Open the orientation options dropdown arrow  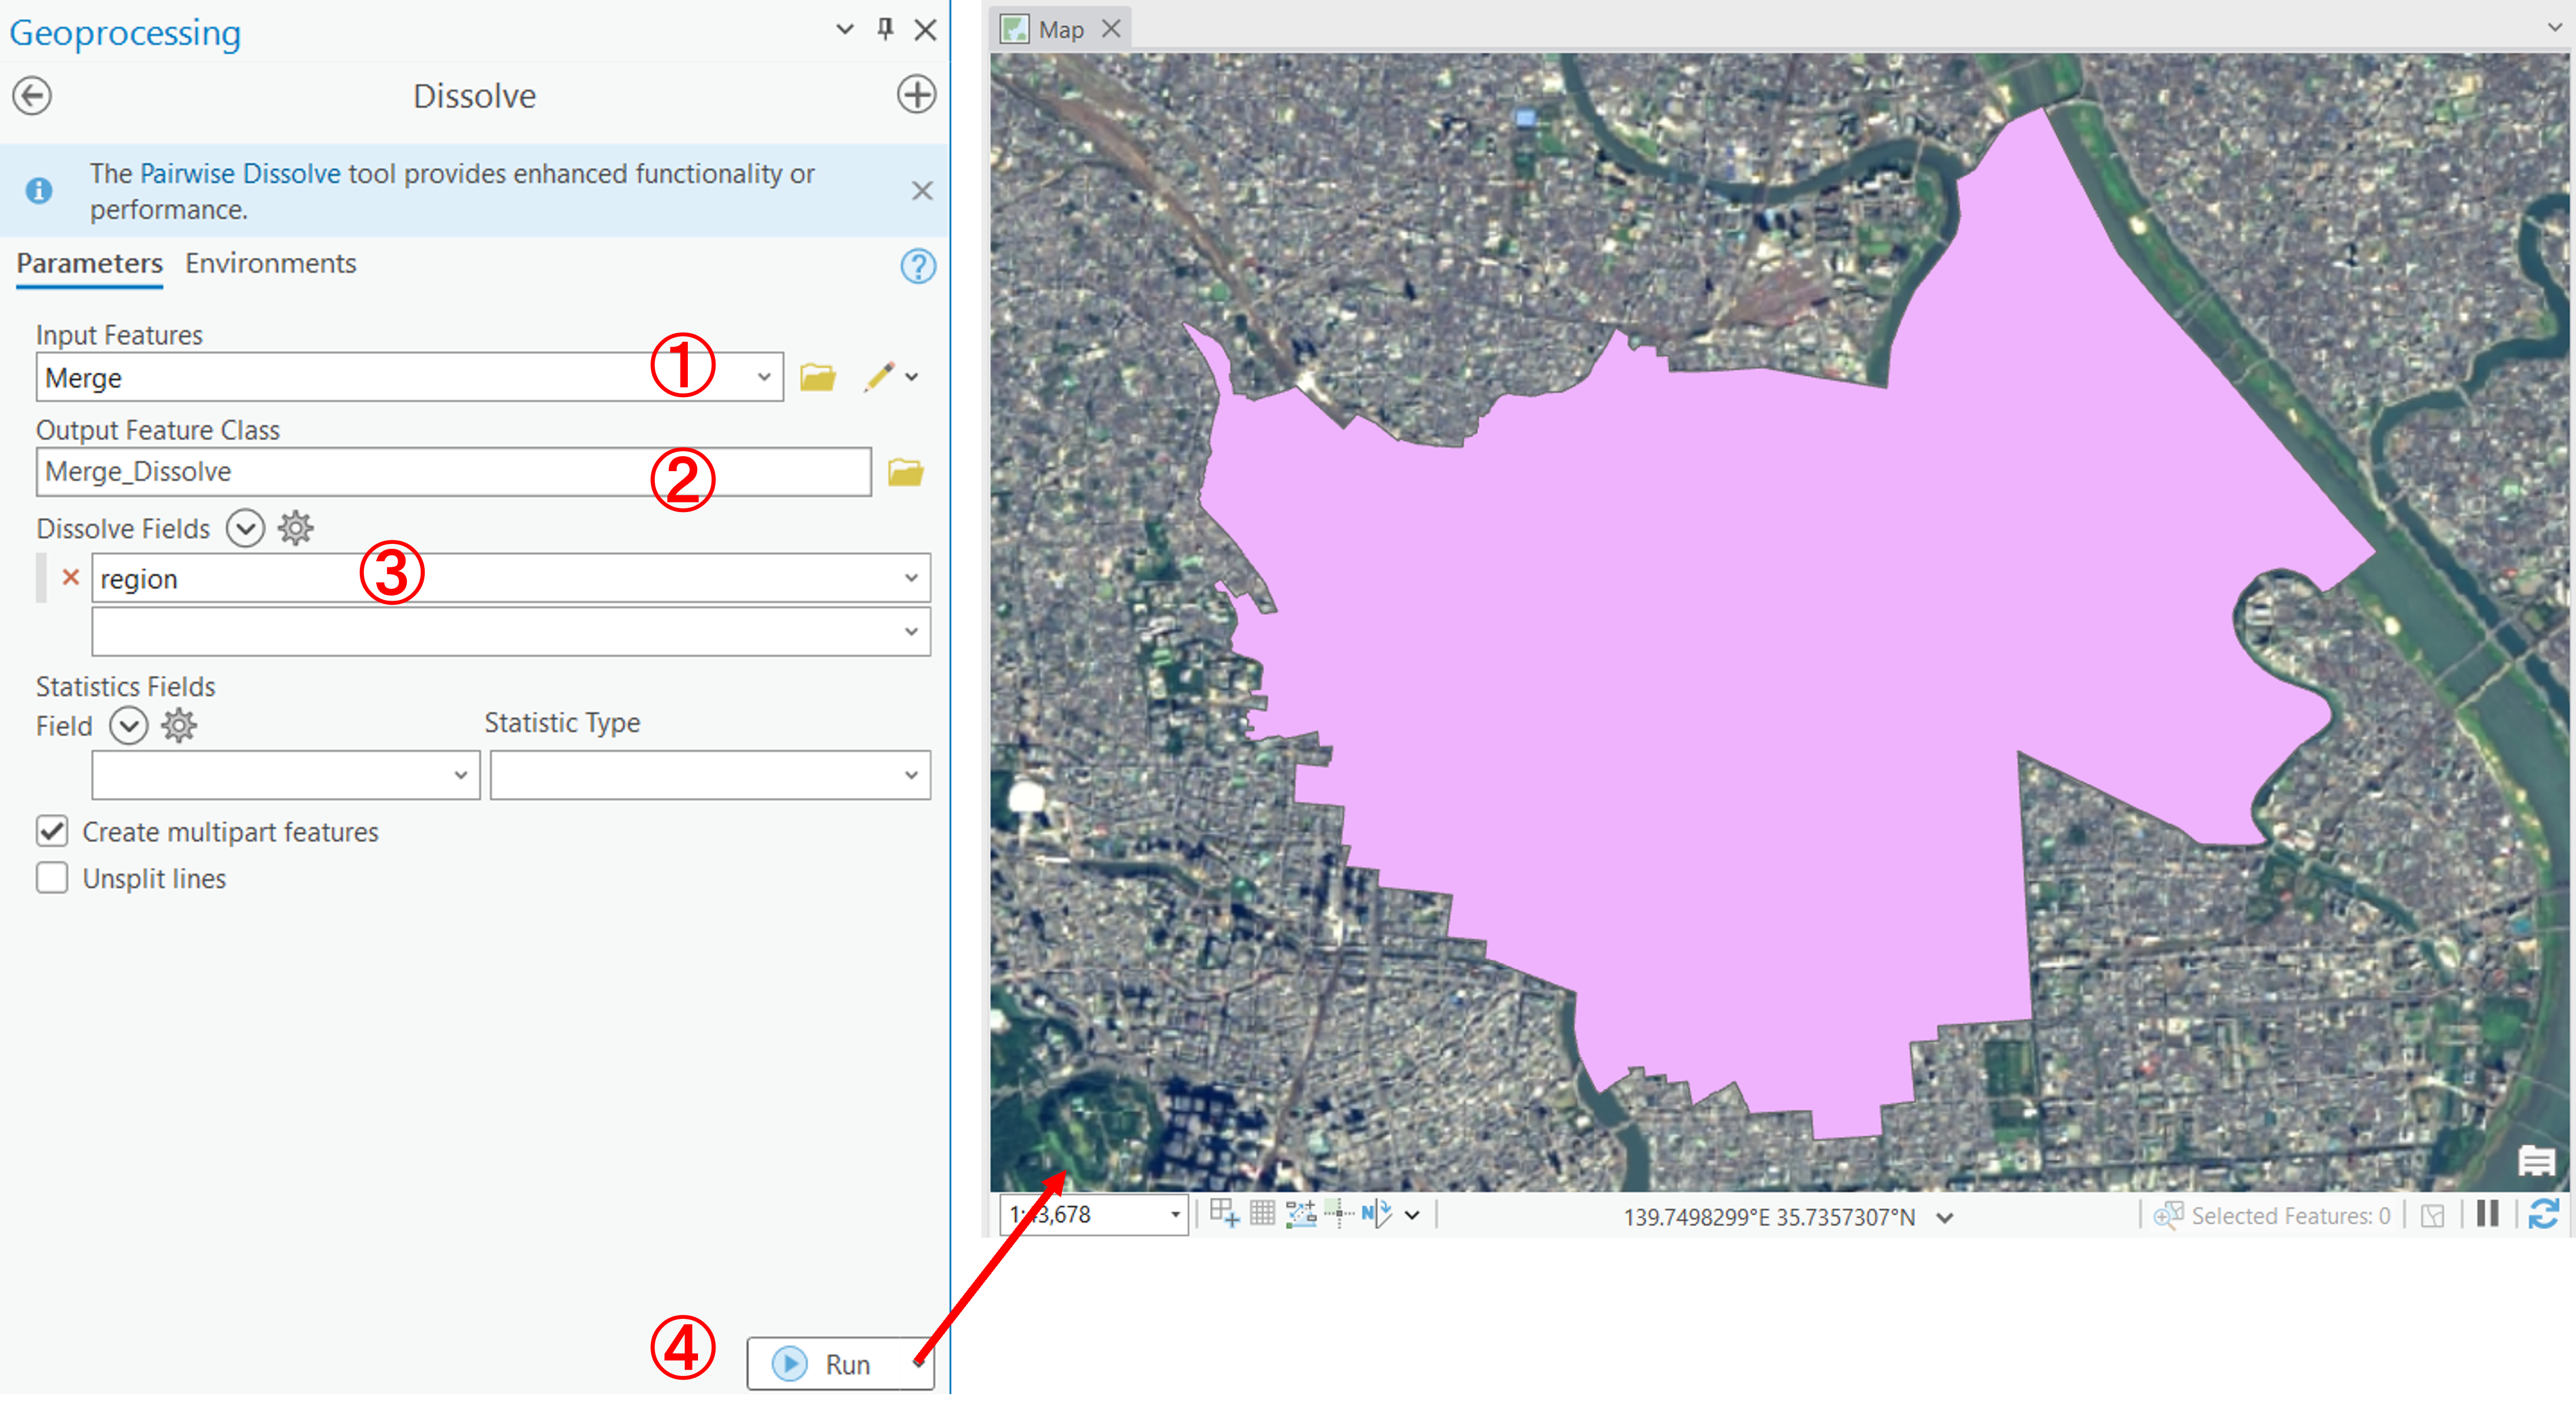click(1412, 1216)
